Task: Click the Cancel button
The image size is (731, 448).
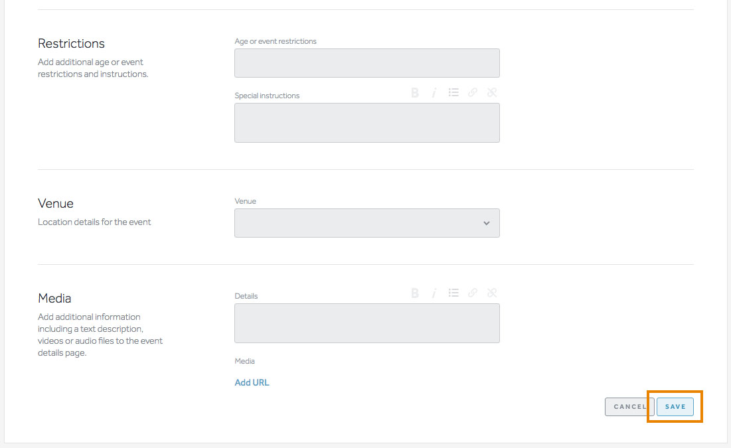Action: coord(630,406)
